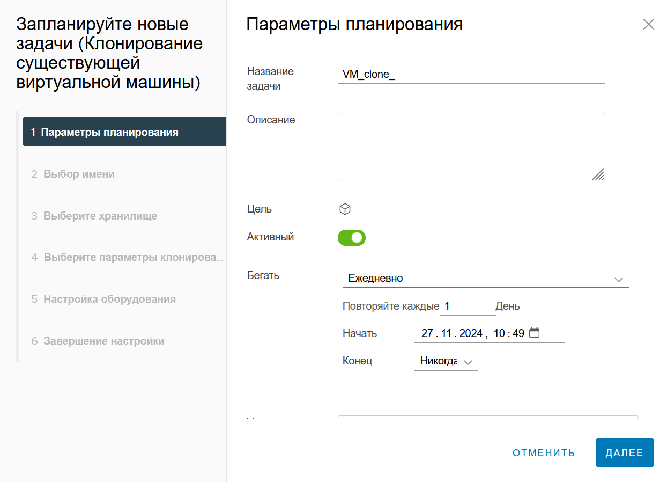Click the minutes value 49 in start time
The image size is (667, 482).
[x=518, y=333]
